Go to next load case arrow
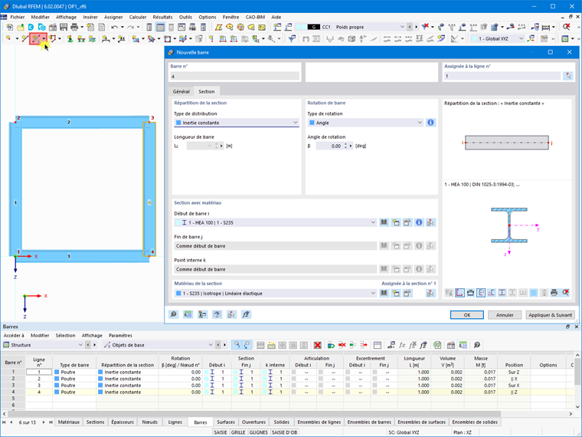The height and width of the screenshot is (437, 582). point(416,27)
